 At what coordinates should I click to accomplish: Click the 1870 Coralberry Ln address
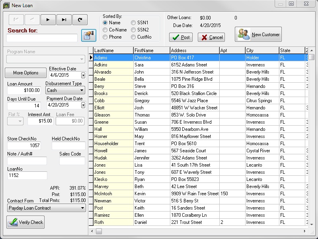[195, 215]
